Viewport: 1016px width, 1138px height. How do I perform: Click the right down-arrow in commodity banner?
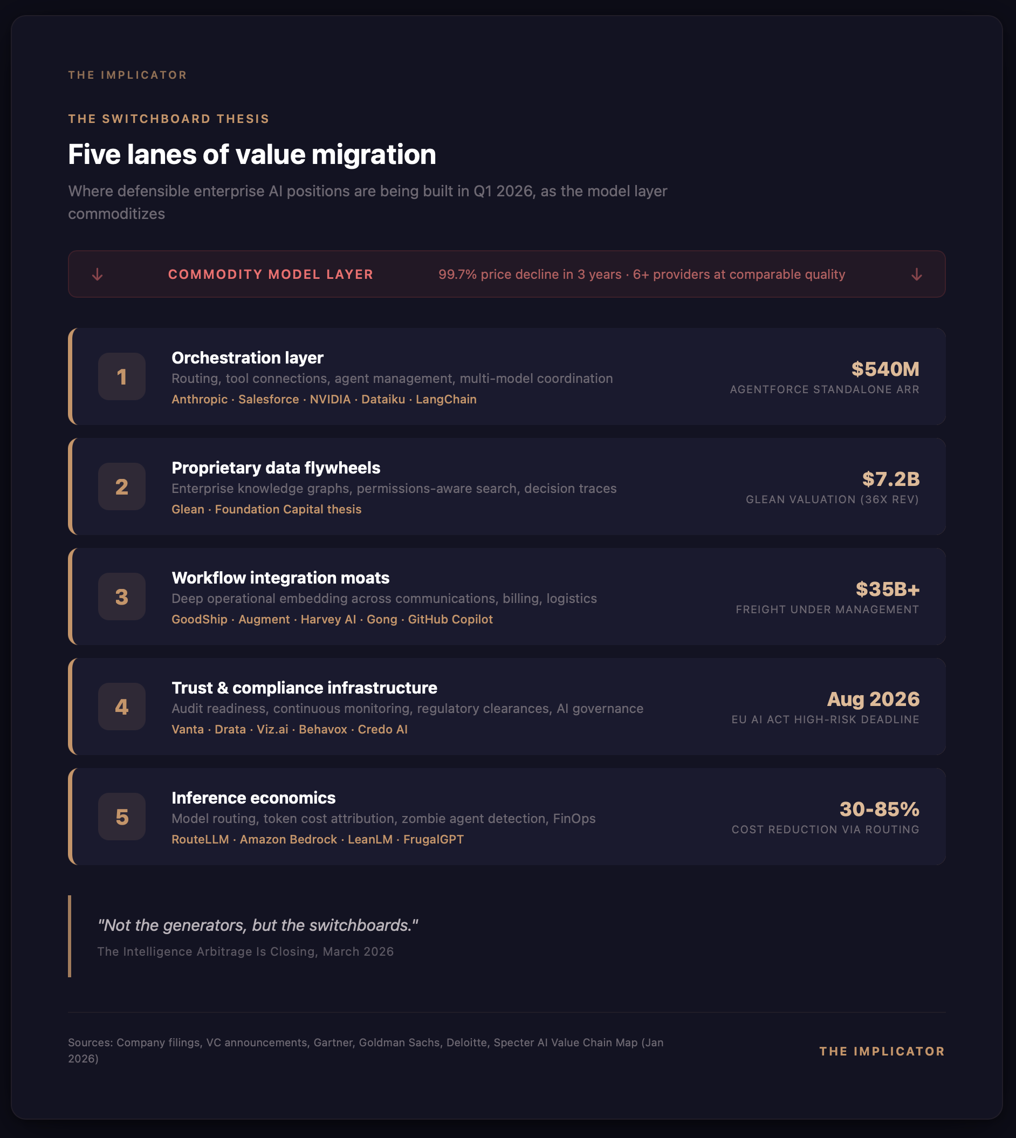916,274
